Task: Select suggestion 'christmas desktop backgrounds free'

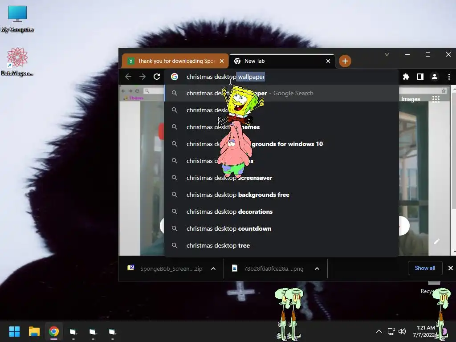Action: click(281, 195)
